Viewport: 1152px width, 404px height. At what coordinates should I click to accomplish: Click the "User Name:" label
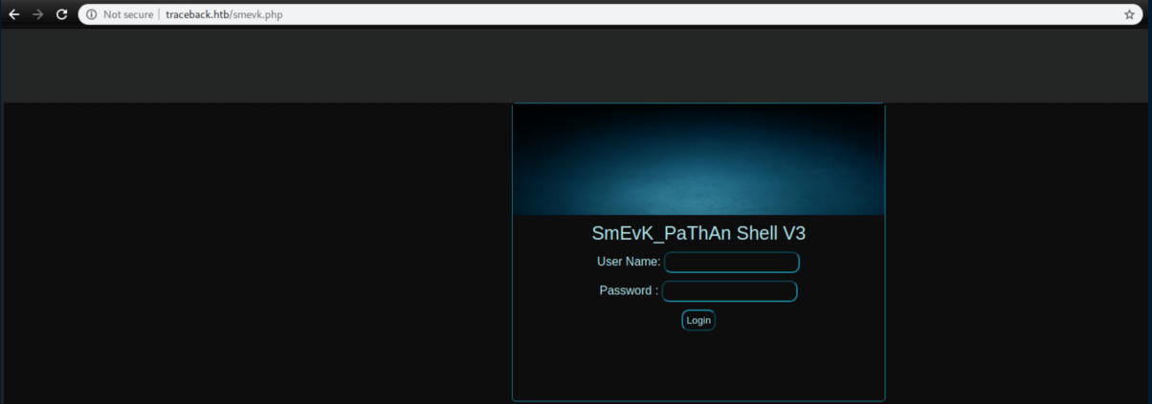[x=629, y=262]
